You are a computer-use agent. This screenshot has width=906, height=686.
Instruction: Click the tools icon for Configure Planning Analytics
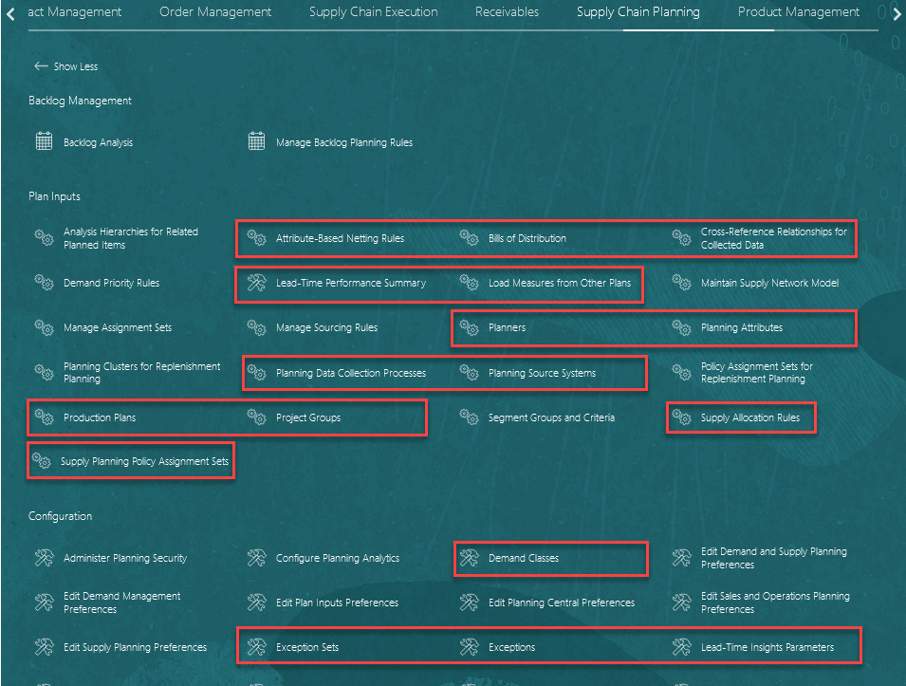click(x=256, y=558)
